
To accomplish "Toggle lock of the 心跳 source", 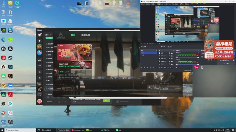I will (x=172, y=53).
